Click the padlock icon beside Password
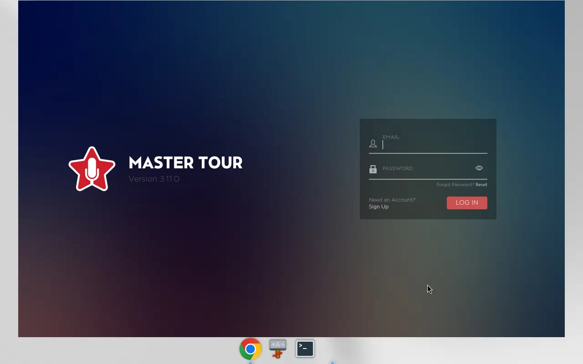The image size is (583, 364). click(x=373, y=169)
